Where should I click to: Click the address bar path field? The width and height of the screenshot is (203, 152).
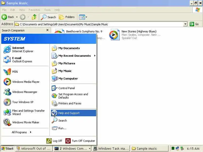click(99, 24)
